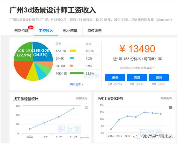This screenshot has height=144, width=178.
Task: Click the 8K-10K range label
Action: click(x=61, y=66)
